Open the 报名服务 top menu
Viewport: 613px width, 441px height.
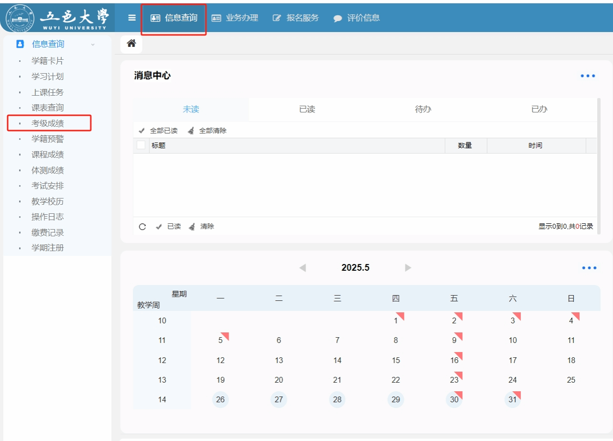pyautogui.click(x=296, y=18)
